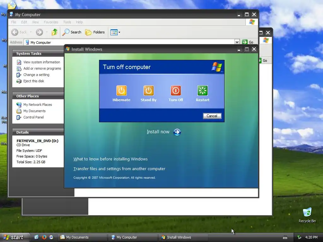Click the Stand By power icon
This screenshot has height=242, width=323.
[149, 90]
